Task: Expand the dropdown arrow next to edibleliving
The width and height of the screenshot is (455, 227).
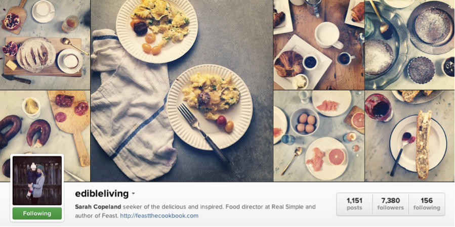Action: (133, 193)
